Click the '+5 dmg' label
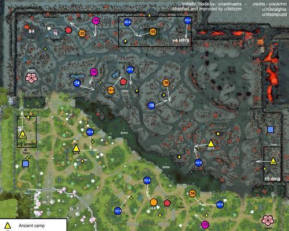This screenshot has width=289, height=231. 272,178
